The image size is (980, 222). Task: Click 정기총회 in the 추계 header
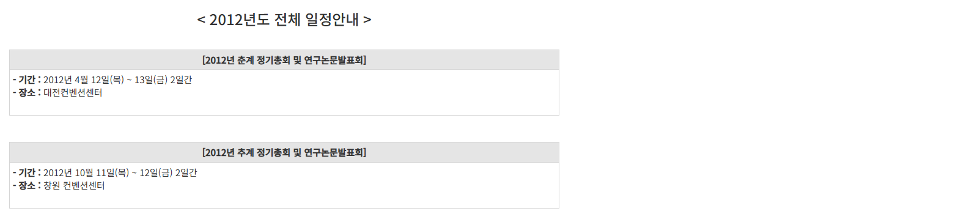tap(273, 152)
